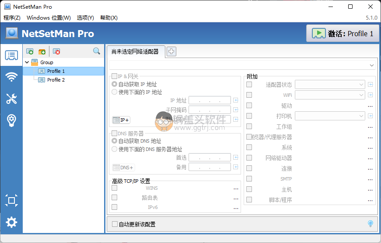This screenshot has width=381, height=243.
Task: Get current subnet mask arrow icon
Action: [236, 110]
